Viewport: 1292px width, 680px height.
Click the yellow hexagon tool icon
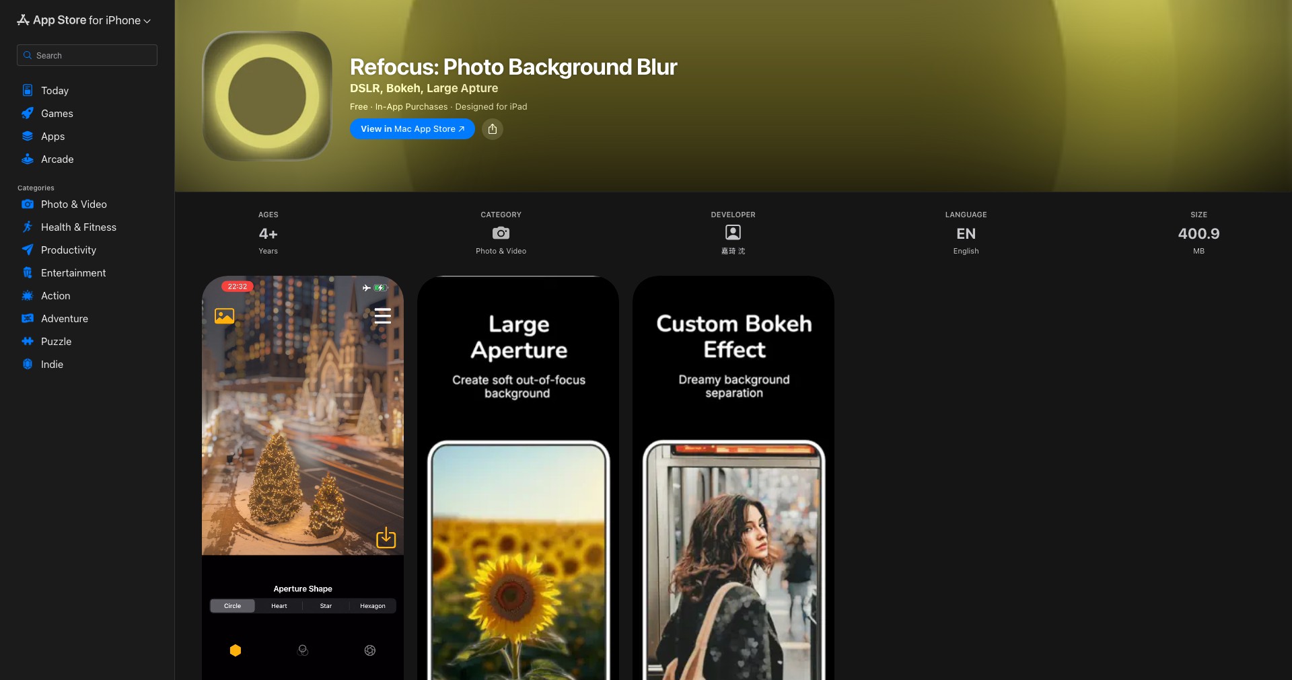(x=236, y=650)
